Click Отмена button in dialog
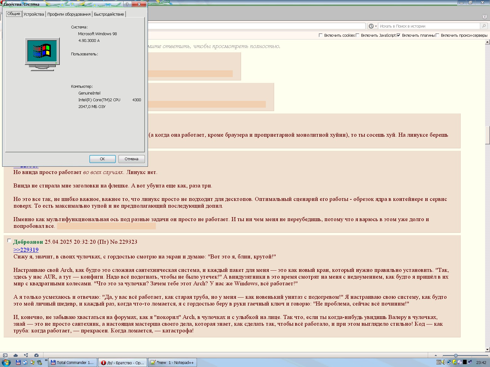The height and width of the screenshot is (367, 490). point(131,159)
